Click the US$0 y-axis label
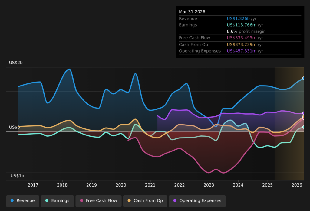Image resolution: width=310 pixels, height=211 pixels. 15,127
